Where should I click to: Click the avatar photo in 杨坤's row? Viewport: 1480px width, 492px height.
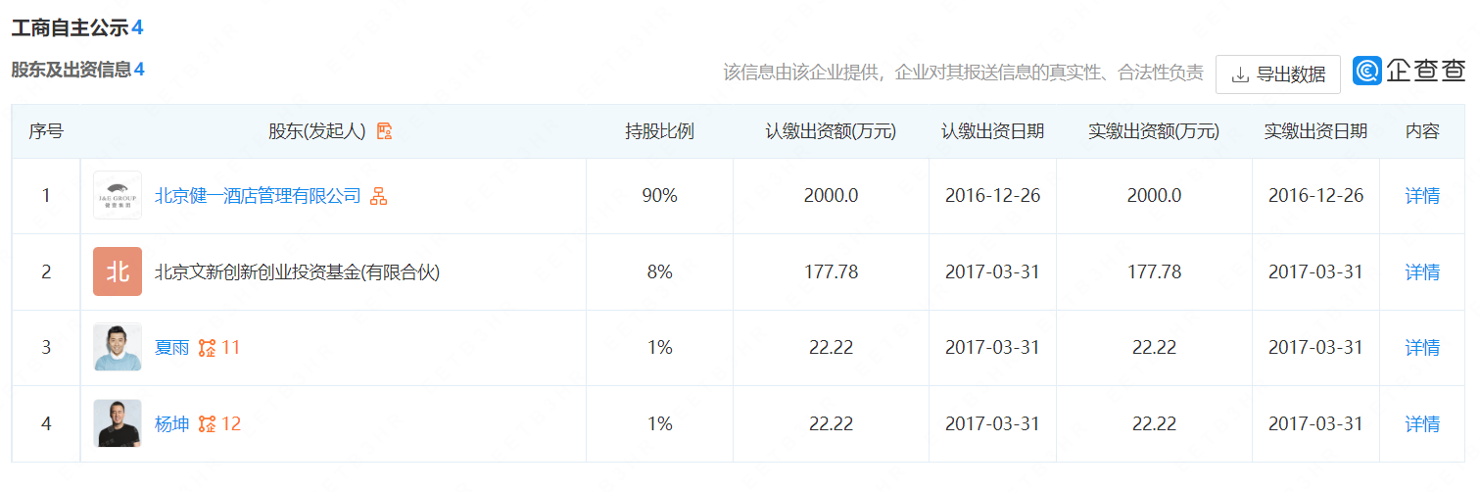[118, 424]
